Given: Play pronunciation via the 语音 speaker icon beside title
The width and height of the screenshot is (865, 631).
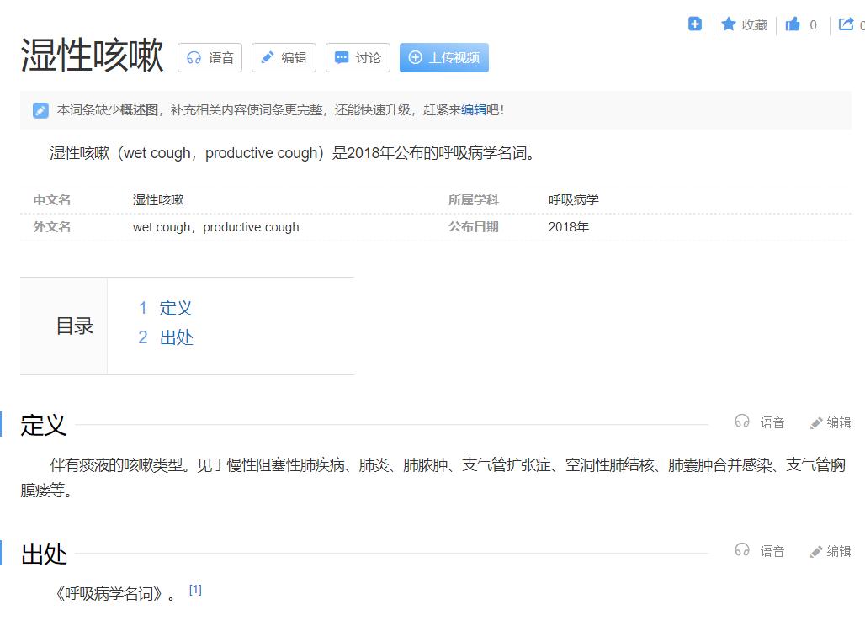Looking at the screenshot, I should (209, 57).
